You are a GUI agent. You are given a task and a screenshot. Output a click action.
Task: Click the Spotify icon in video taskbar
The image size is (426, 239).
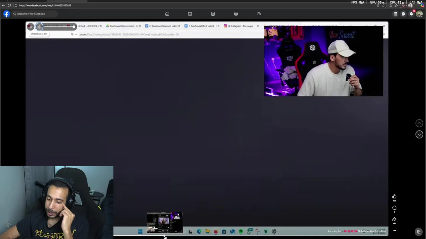click(x=241, y=231)
